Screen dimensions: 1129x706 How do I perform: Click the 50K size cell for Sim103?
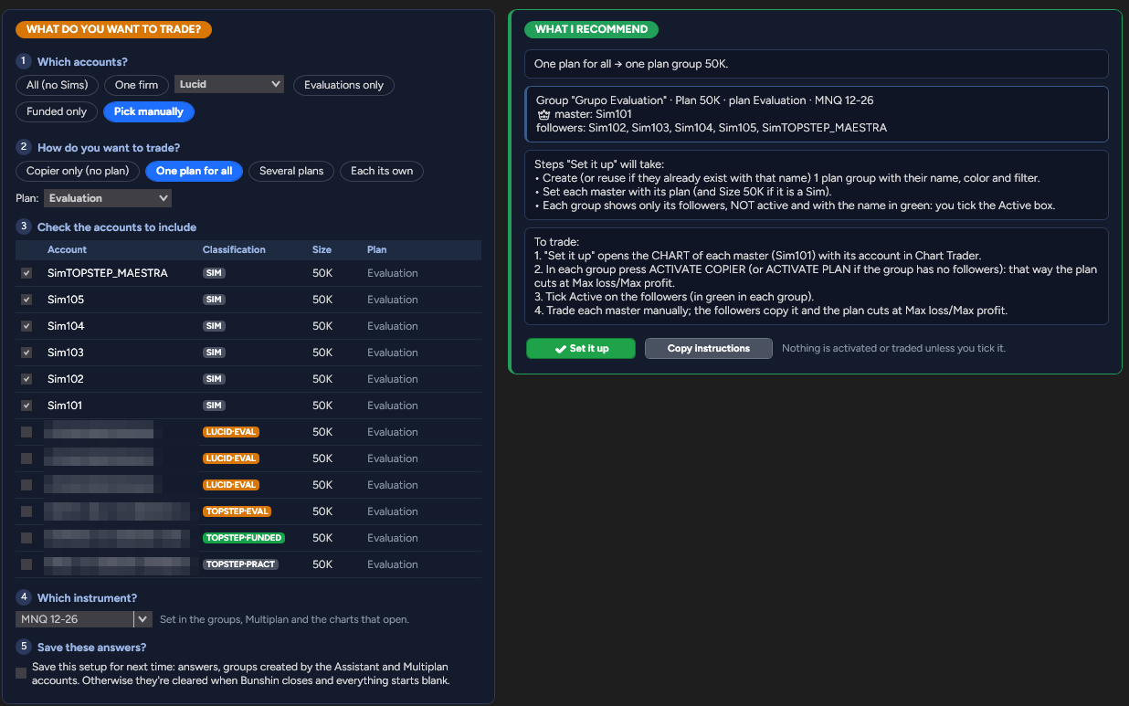click(322, 353)
